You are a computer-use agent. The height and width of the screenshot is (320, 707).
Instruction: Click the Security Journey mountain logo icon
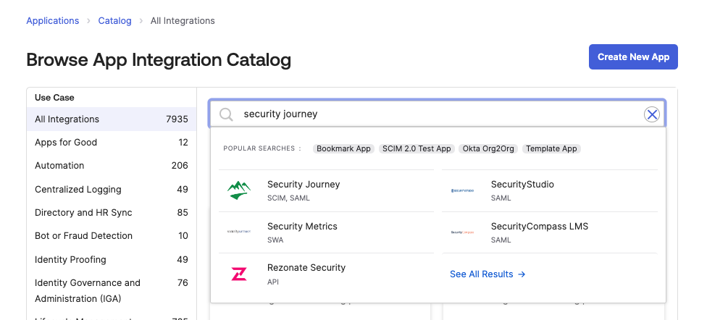coord(238,190)
